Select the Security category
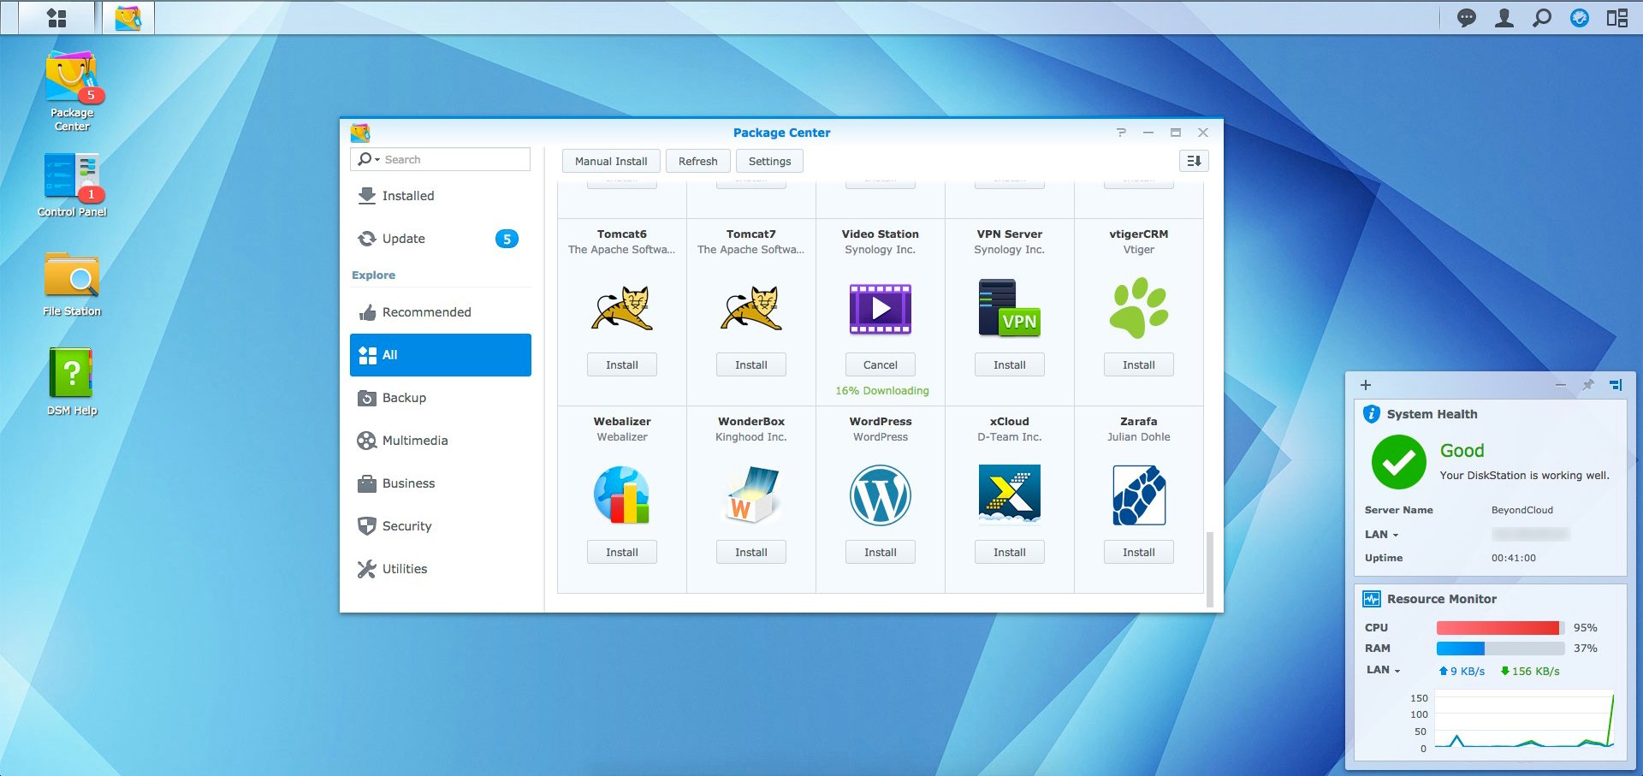The width and height of the screenshot is (1643, 776). (x=441, y=526)
